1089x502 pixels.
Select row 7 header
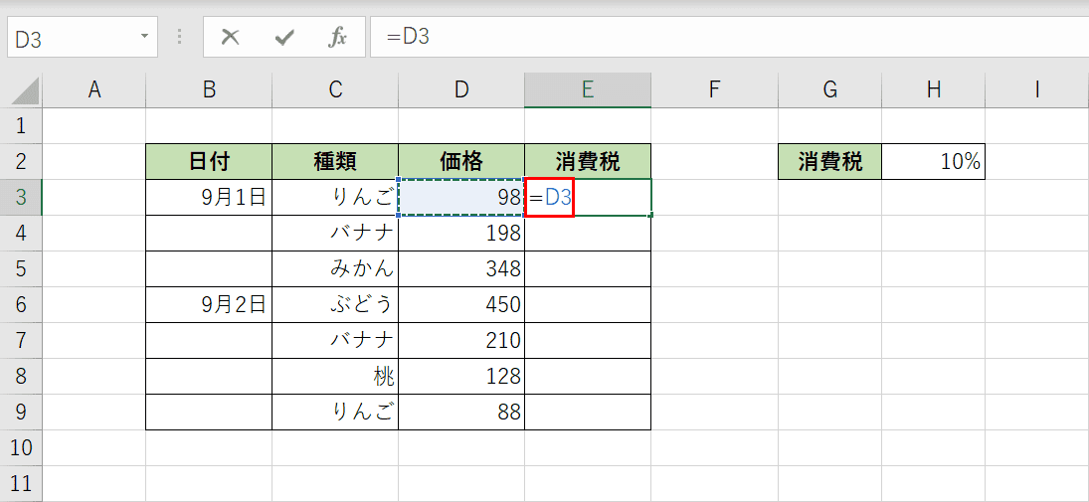[x=21, y=341]
